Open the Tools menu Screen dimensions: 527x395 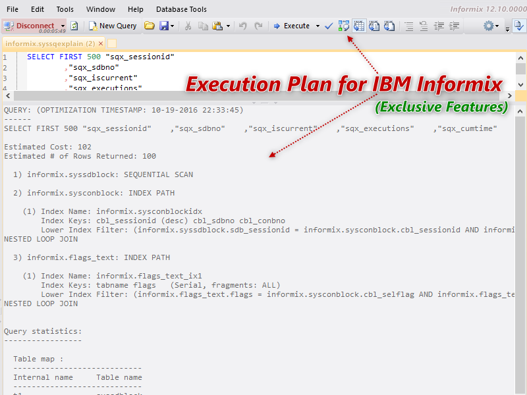pyautogui.click(x=65, y=9)
